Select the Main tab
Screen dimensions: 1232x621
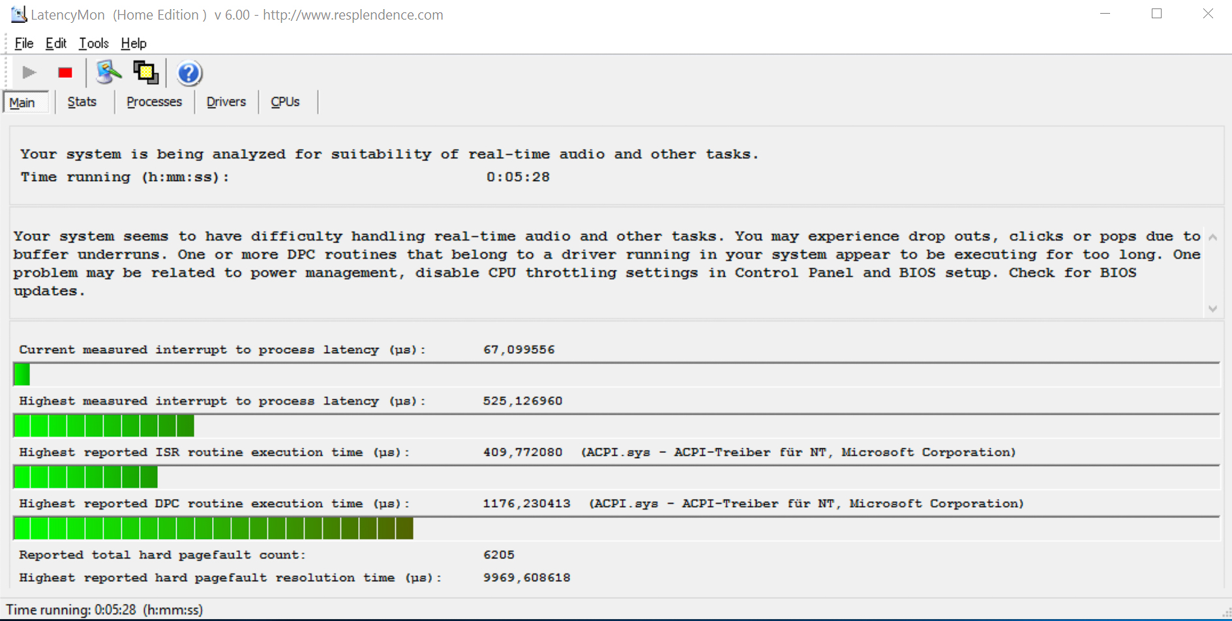tap(25, 102)
